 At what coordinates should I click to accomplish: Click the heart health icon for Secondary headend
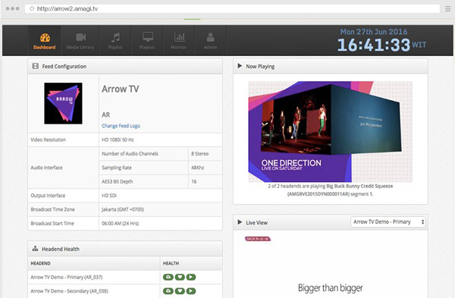(x=180, y=290)
